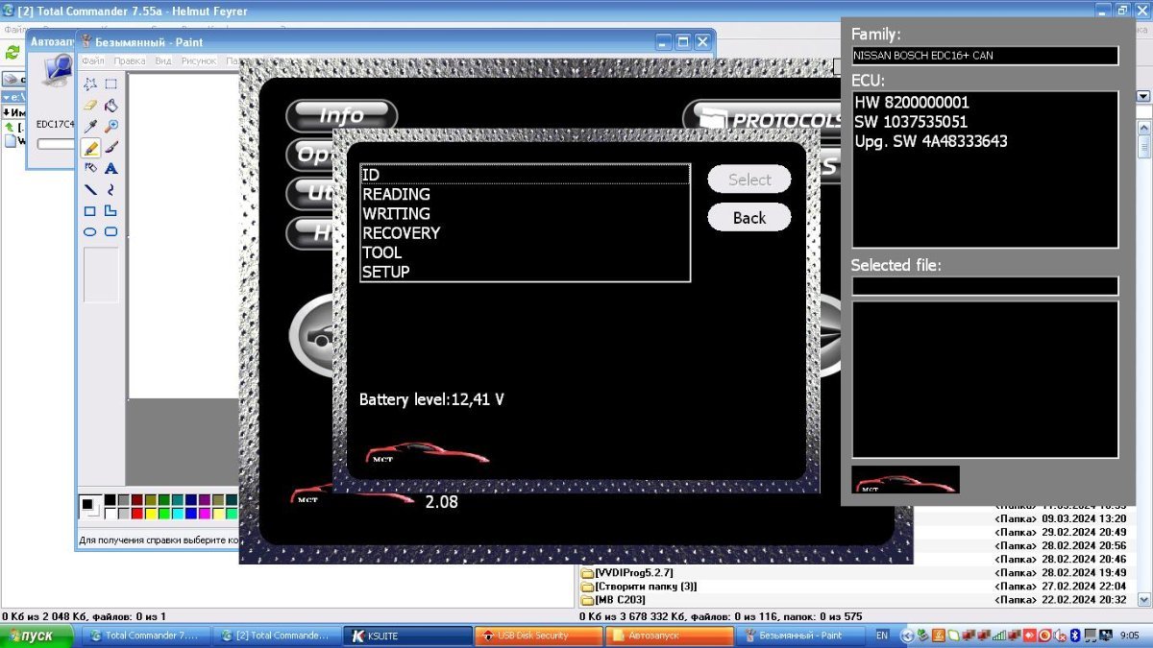Open the [Створити папку (3)] folder
Screen dimensions: 1153x648
point(639,587)
